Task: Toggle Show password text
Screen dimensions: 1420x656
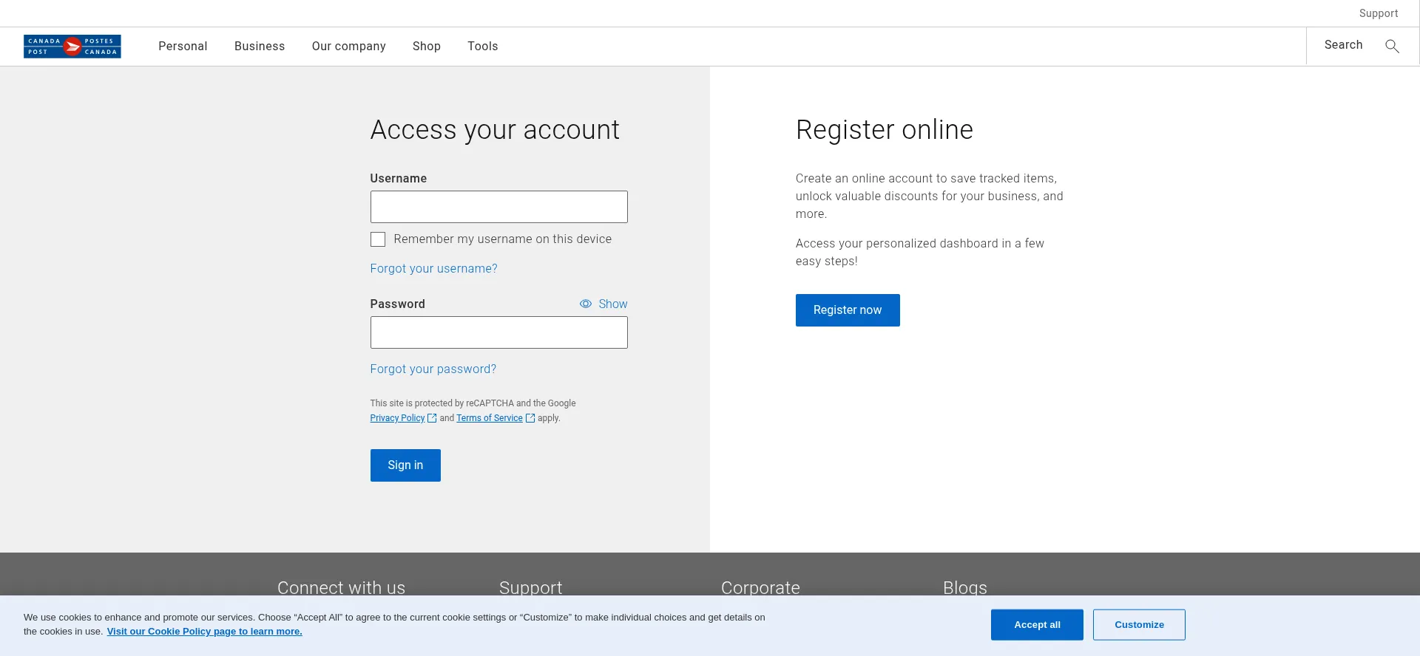Action: click(613, 304)
